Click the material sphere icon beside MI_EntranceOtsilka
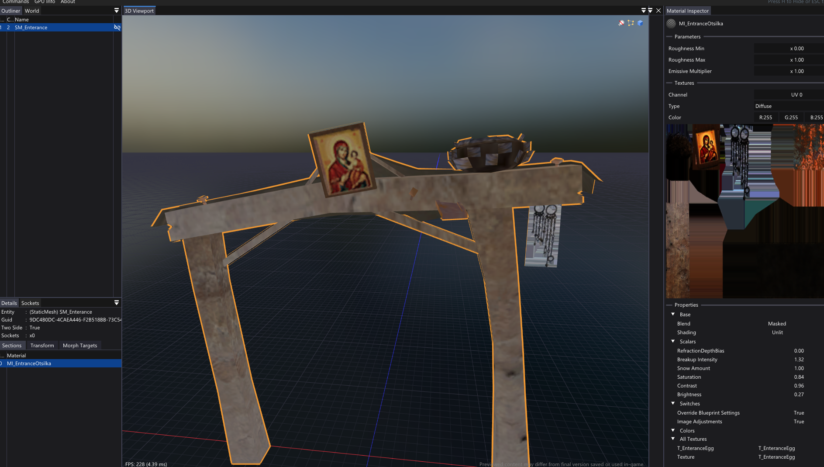This screenshot has height=467, width=824. point(671,24)
